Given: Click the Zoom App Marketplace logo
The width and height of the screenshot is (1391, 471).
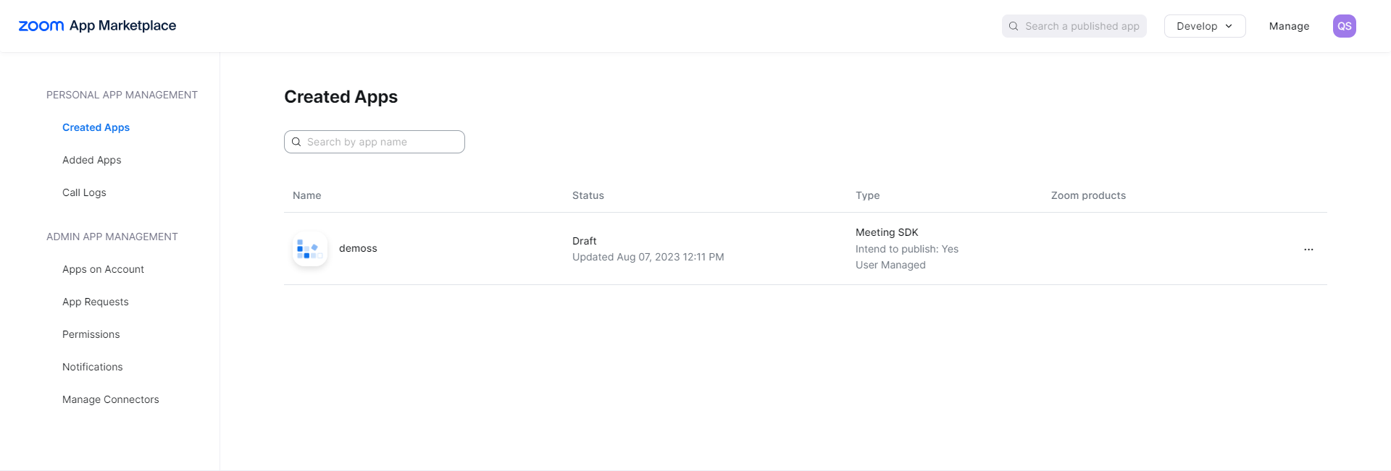Looking at the screenshot, I should coord(97,26).
